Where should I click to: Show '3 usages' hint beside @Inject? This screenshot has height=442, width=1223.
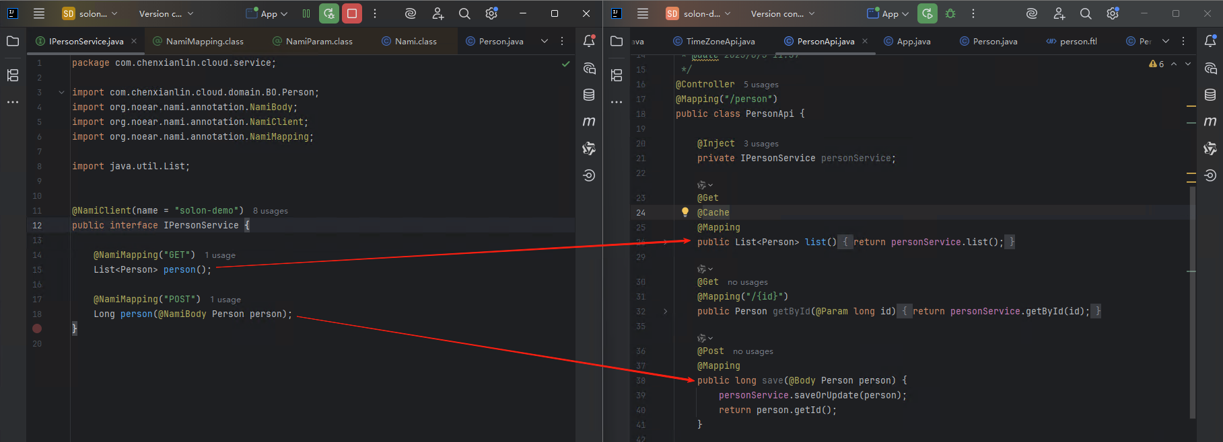(761, 144)
